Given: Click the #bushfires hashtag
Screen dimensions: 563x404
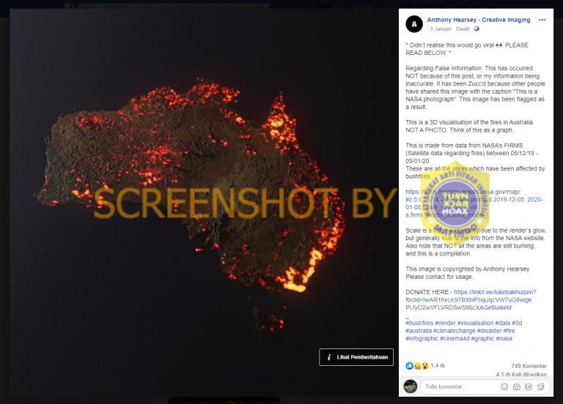Looking at the screenshot, I should coord(419,323).
